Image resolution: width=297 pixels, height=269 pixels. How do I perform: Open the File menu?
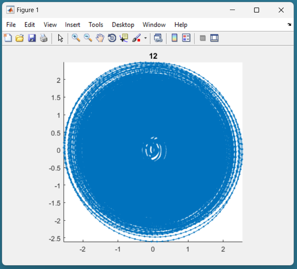click(11, 25)
